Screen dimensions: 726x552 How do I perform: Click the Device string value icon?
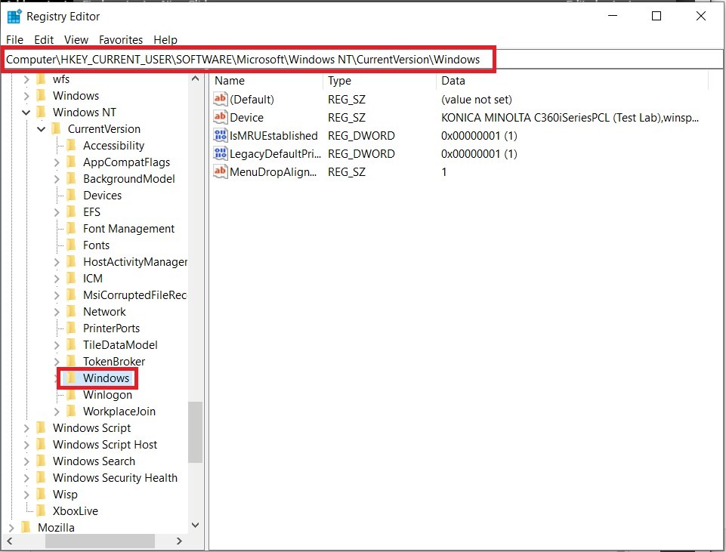coord(221,117)
